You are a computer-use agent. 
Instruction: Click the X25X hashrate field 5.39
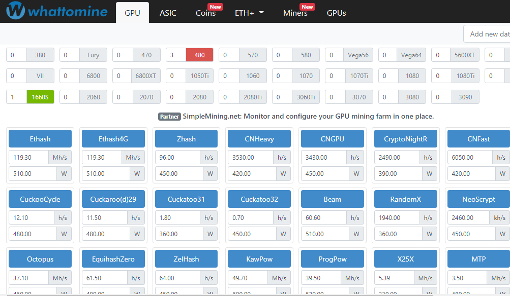click(394, 278)
